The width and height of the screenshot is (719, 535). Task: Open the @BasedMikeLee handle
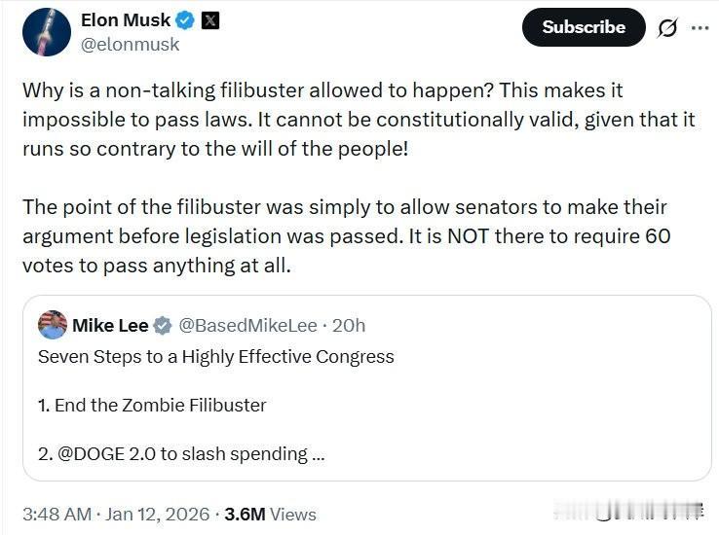click(248, 326)
